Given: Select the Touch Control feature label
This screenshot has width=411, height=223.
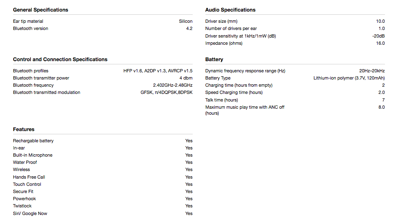Looking at the screenshot, I should tap(27, 184).
